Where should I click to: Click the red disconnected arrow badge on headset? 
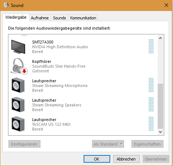(24, 71)
